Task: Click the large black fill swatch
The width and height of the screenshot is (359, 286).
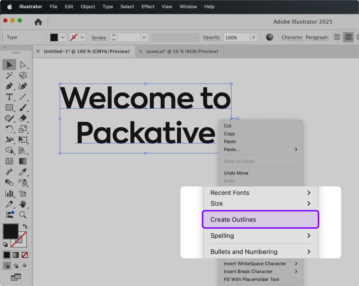Action: pos(10,231)
